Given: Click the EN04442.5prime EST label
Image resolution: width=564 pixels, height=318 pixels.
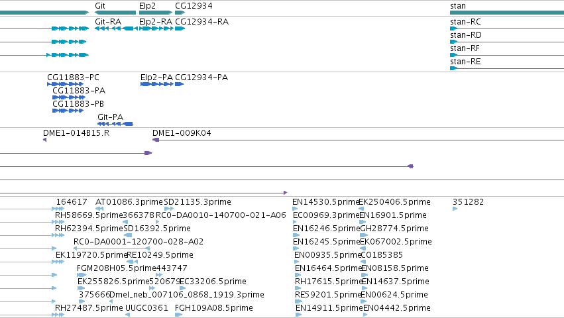Looking at the screenshot, I should coord(397,308).
